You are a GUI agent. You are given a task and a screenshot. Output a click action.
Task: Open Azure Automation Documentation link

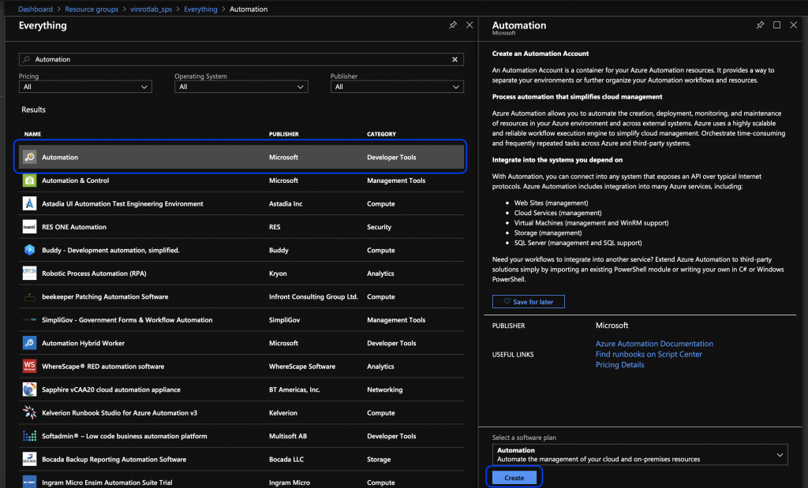tap(653, 343)
